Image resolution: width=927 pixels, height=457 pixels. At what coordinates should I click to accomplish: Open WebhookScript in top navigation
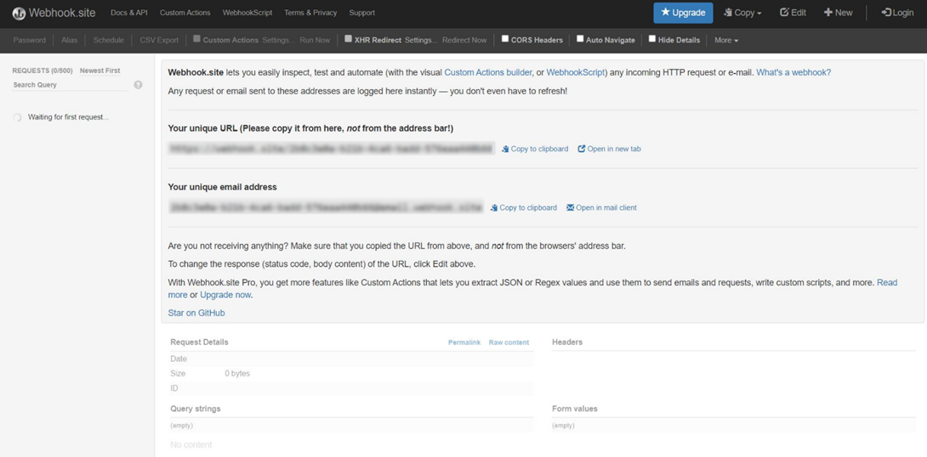point(247,13)
